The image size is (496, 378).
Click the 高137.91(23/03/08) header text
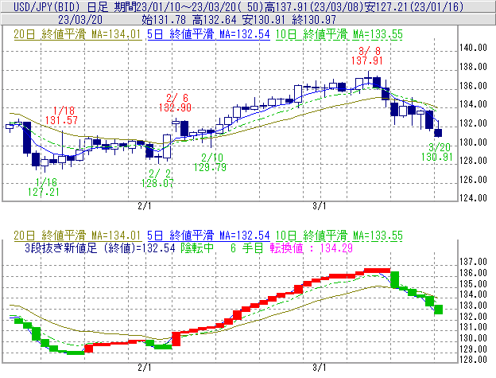tap(314, 6)
